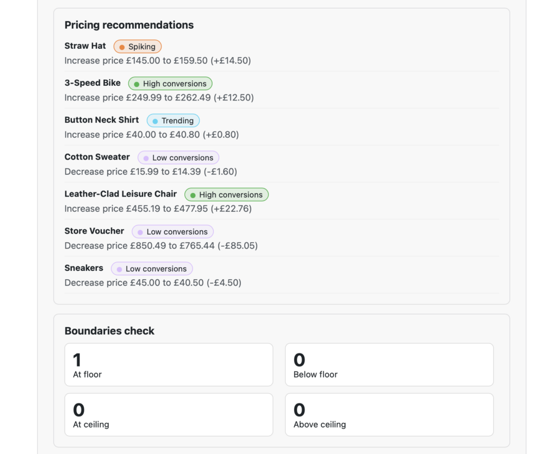Open the Below floor boundary card
Viewport: 557px width, 454px height.
tap(389, 364)
